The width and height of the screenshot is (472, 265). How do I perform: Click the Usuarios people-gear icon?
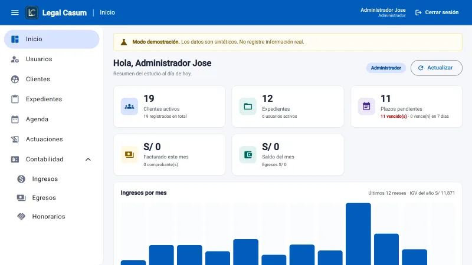[15, 59]
